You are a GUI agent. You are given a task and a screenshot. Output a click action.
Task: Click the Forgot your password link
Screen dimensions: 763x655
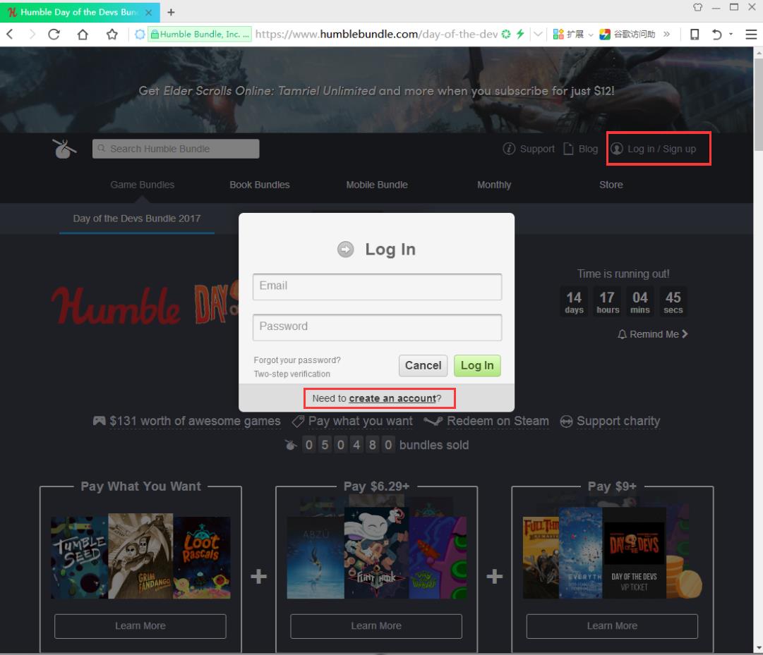coord(297,360)
